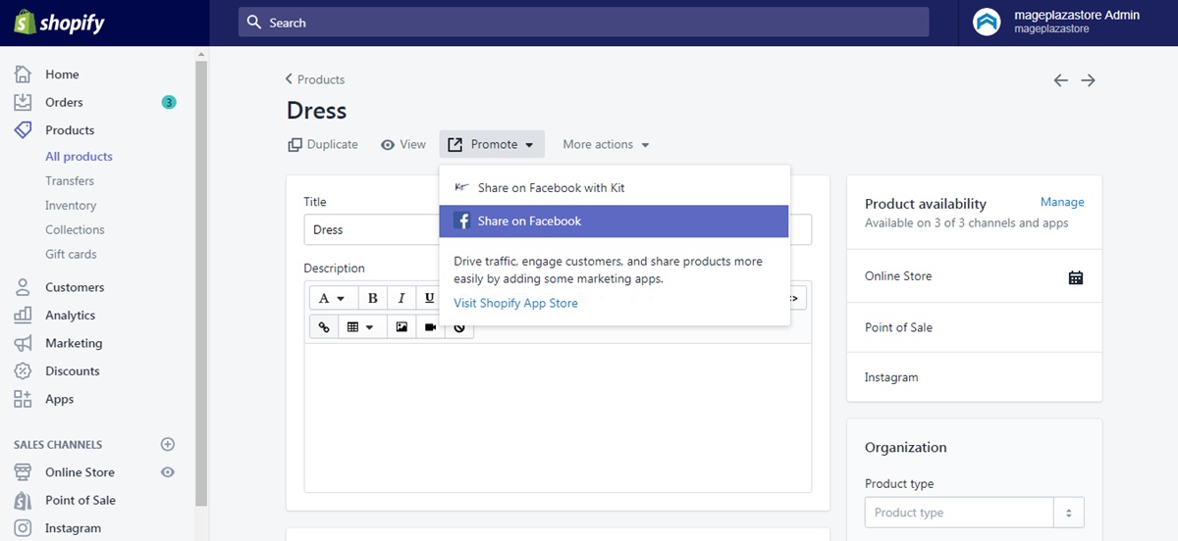Image resolution: width=1178 pixels, height=541 pixels.
Task: Select All products submenu item
Action: tap(79, 157)
